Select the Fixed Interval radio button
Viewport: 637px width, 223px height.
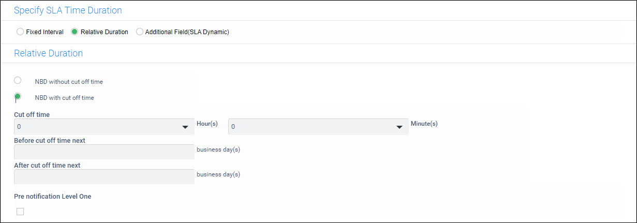[x=20, y=32]
